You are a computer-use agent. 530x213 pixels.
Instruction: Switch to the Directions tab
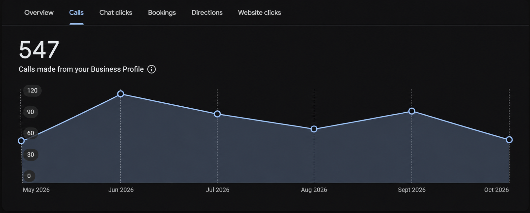coord(207,13)
